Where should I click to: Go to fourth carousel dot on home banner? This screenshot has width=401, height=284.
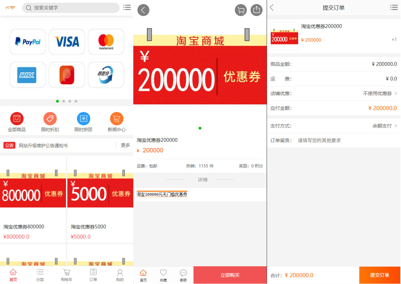(76, 101)
